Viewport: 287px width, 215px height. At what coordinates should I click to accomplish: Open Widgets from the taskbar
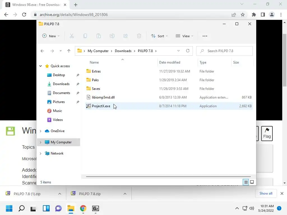click(x=46, y=208)
